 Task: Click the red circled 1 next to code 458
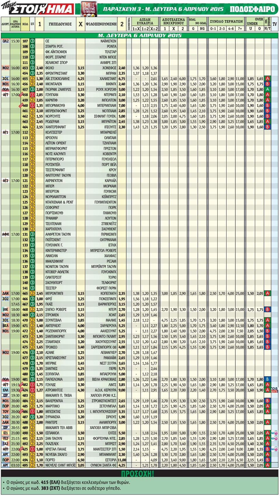pyautogui.click(x=32, y=95)
